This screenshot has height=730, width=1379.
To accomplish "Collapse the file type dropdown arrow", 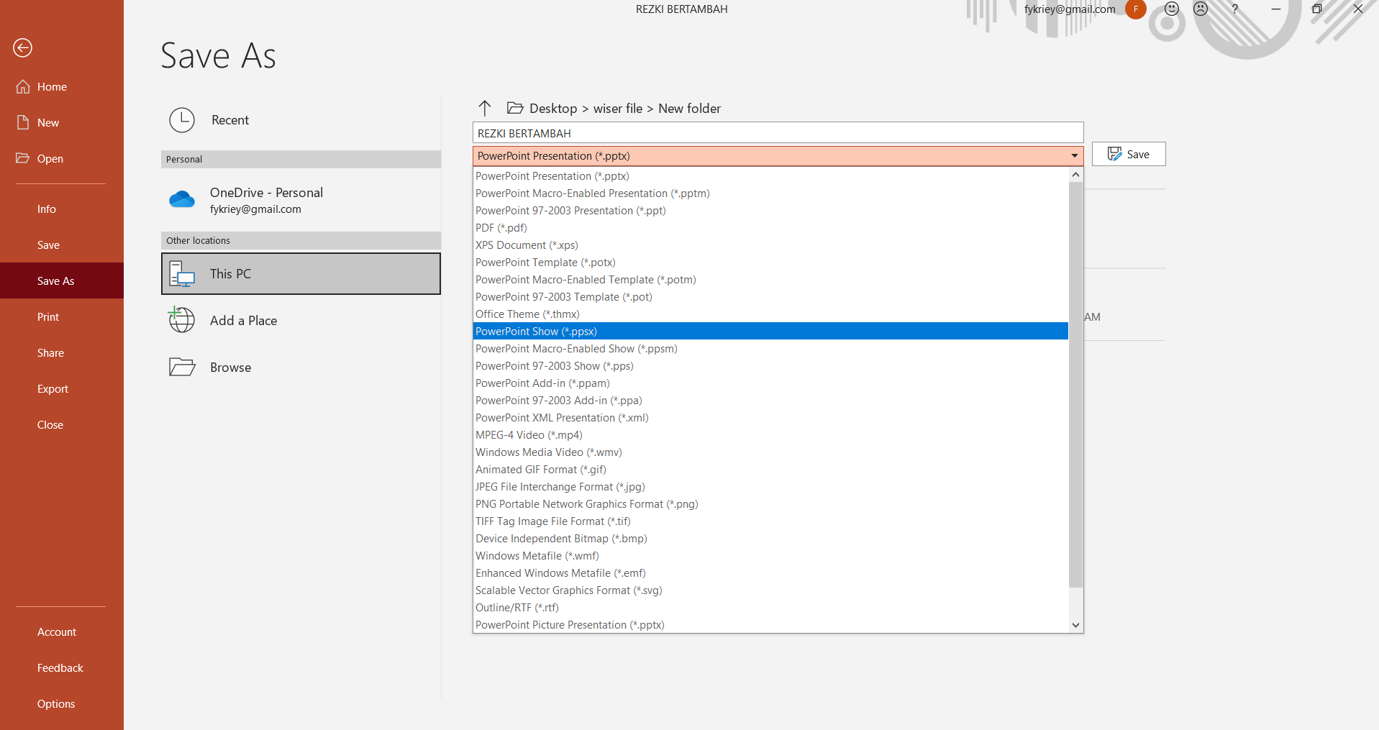I will point(1074,156).
